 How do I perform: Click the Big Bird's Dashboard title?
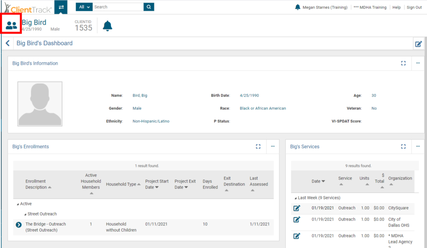coord(44,43)
